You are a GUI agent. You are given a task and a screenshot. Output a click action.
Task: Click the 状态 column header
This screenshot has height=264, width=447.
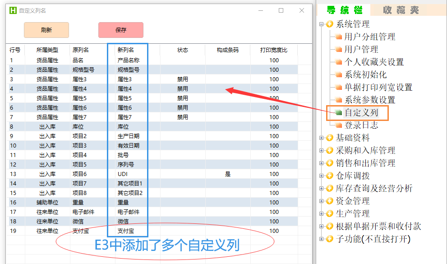[183, 50]
